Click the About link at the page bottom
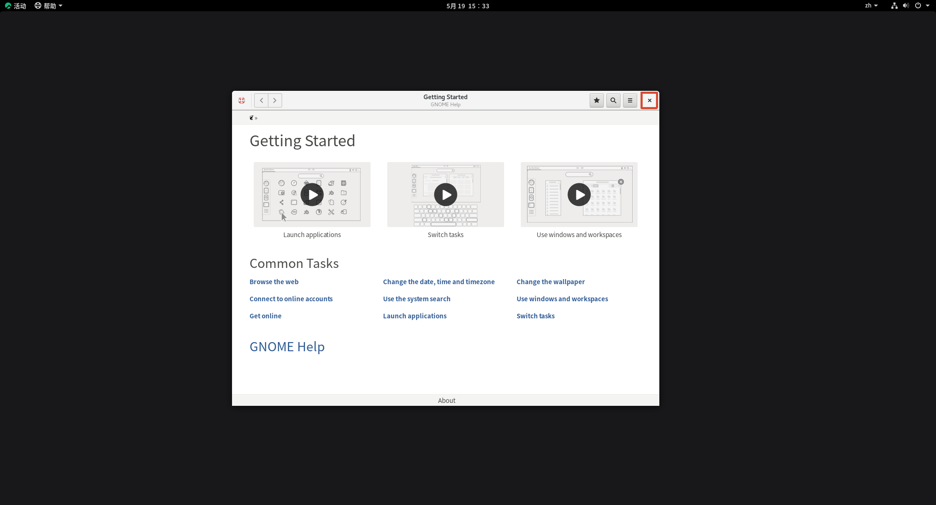This screenshot has height=505, width=936. (447, 400)
